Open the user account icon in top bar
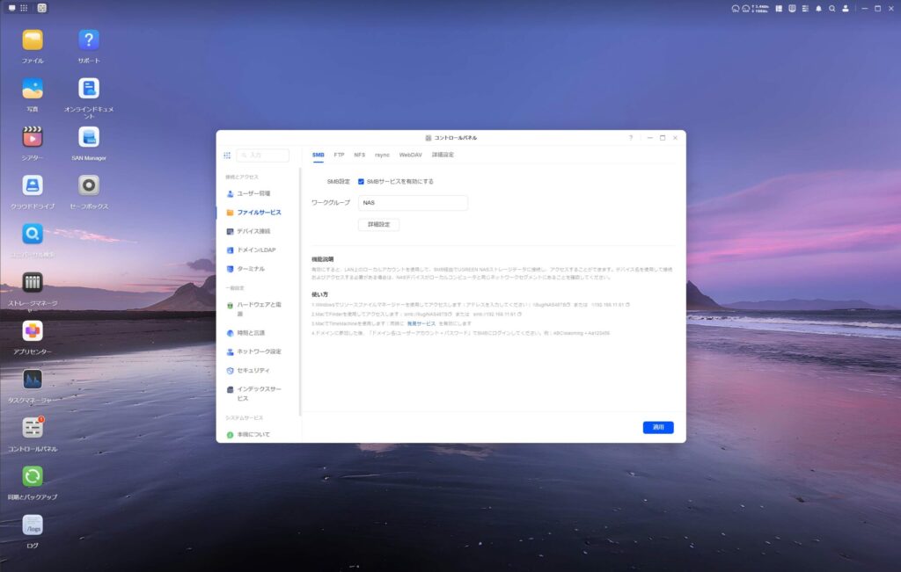 coord(846,8)
